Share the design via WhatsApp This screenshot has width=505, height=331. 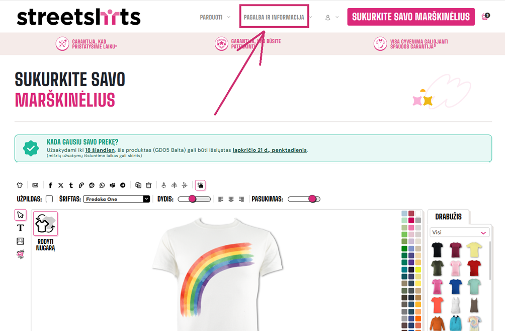point(102,185)
